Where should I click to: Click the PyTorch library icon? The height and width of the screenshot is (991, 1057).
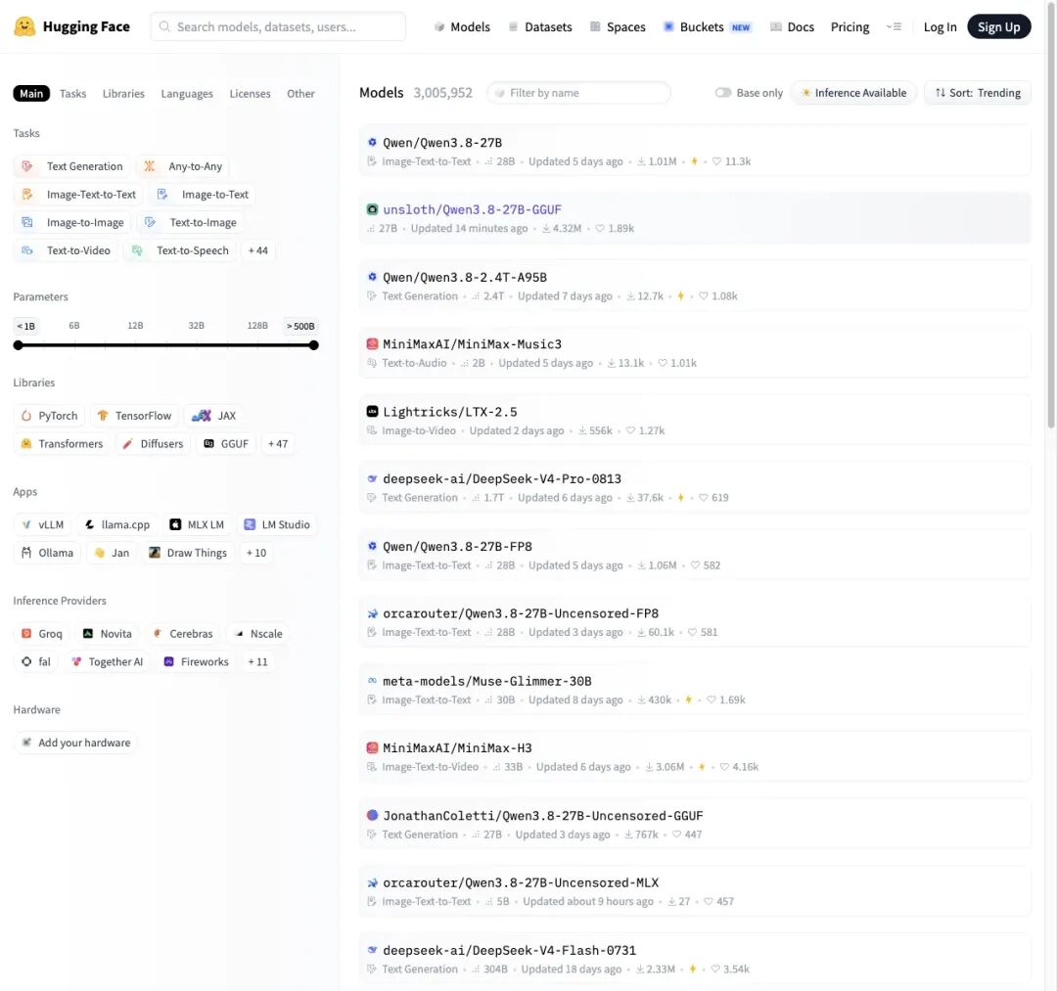(x=26, y=416)
